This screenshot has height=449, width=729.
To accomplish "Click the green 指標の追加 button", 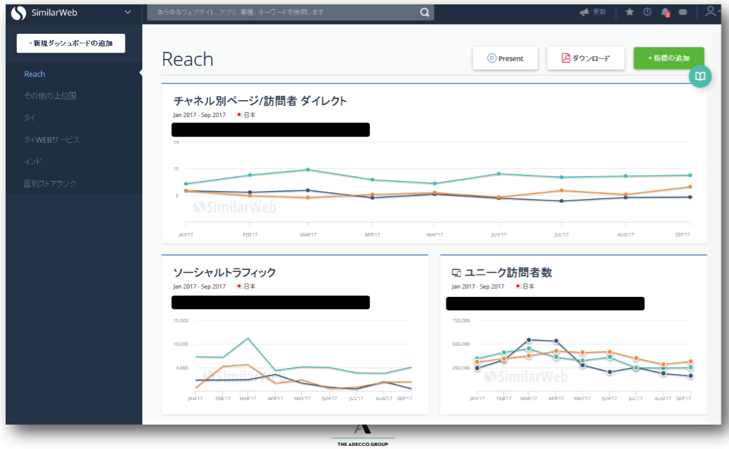I will 668,58.
